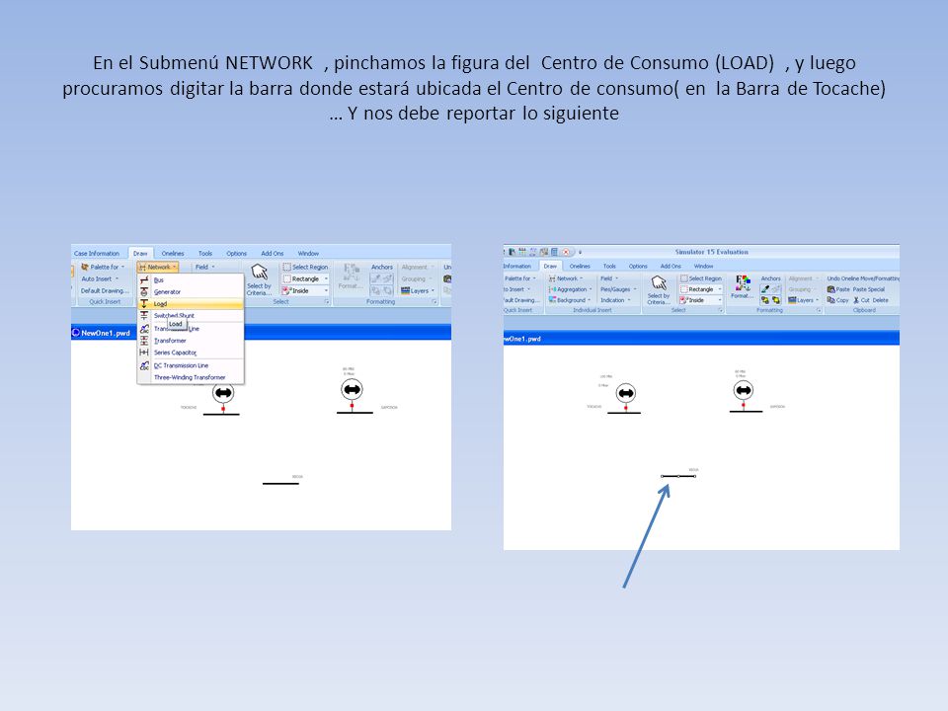The image size is (948, 711).
Task: Open Background dropdown in right screenshot
Action: pyautogui.click(x=569, y=300)
